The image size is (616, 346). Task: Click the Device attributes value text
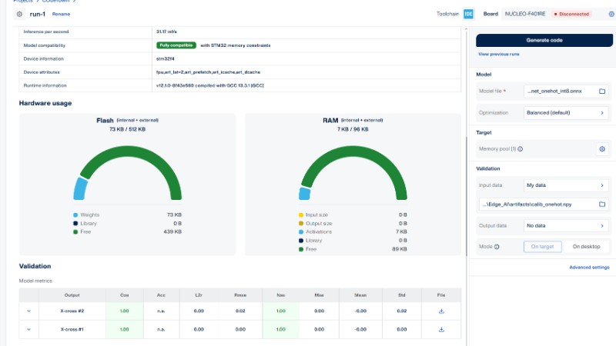208,72
